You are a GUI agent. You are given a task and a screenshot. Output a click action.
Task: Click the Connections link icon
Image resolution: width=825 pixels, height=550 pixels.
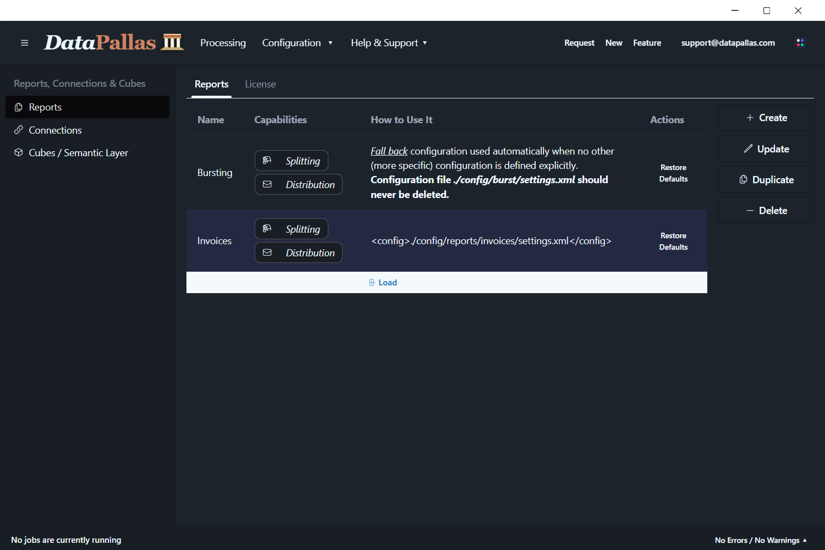[19, 130]
